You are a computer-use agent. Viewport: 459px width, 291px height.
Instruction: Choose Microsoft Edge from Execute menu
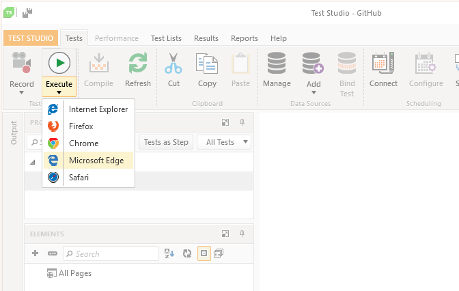point(88,160)
